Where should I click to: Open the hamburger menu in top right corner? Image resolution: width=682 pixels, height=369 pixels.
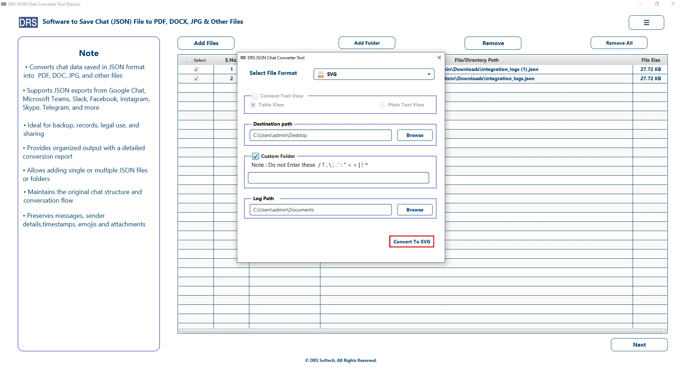coord(646,22)
